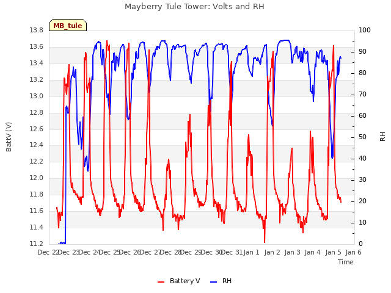This screenshot has height=293, width=391.
Task: Click the Dec 27 date label
Action: 150,252
